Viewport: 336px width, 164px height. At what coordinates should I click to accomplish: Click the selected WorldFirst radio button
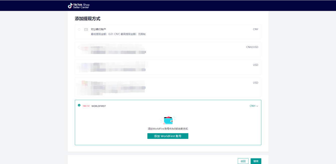pyautogui.click(x=79, y=105)
